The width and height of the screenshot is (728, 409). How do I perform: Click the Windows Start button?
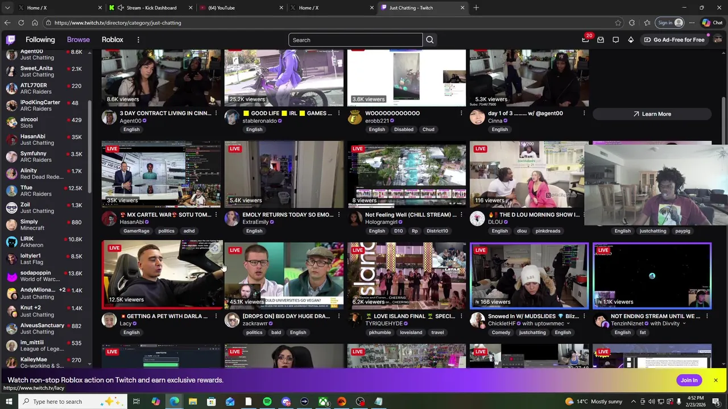(9, 402)
